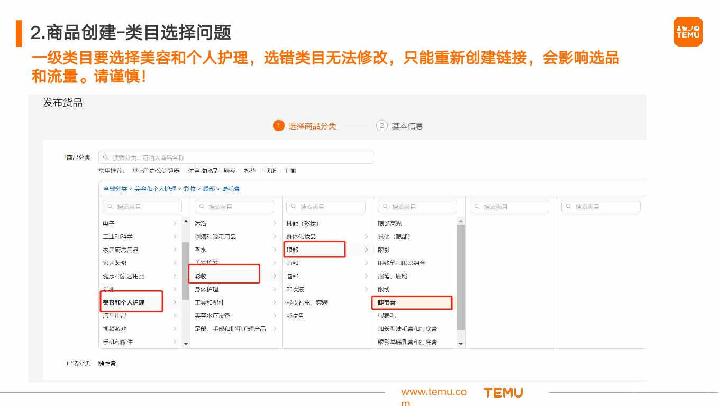This screenshot has height=406, width=719.
Task: Expand the 汽车用品 category chevron
Action: point(175,316)
